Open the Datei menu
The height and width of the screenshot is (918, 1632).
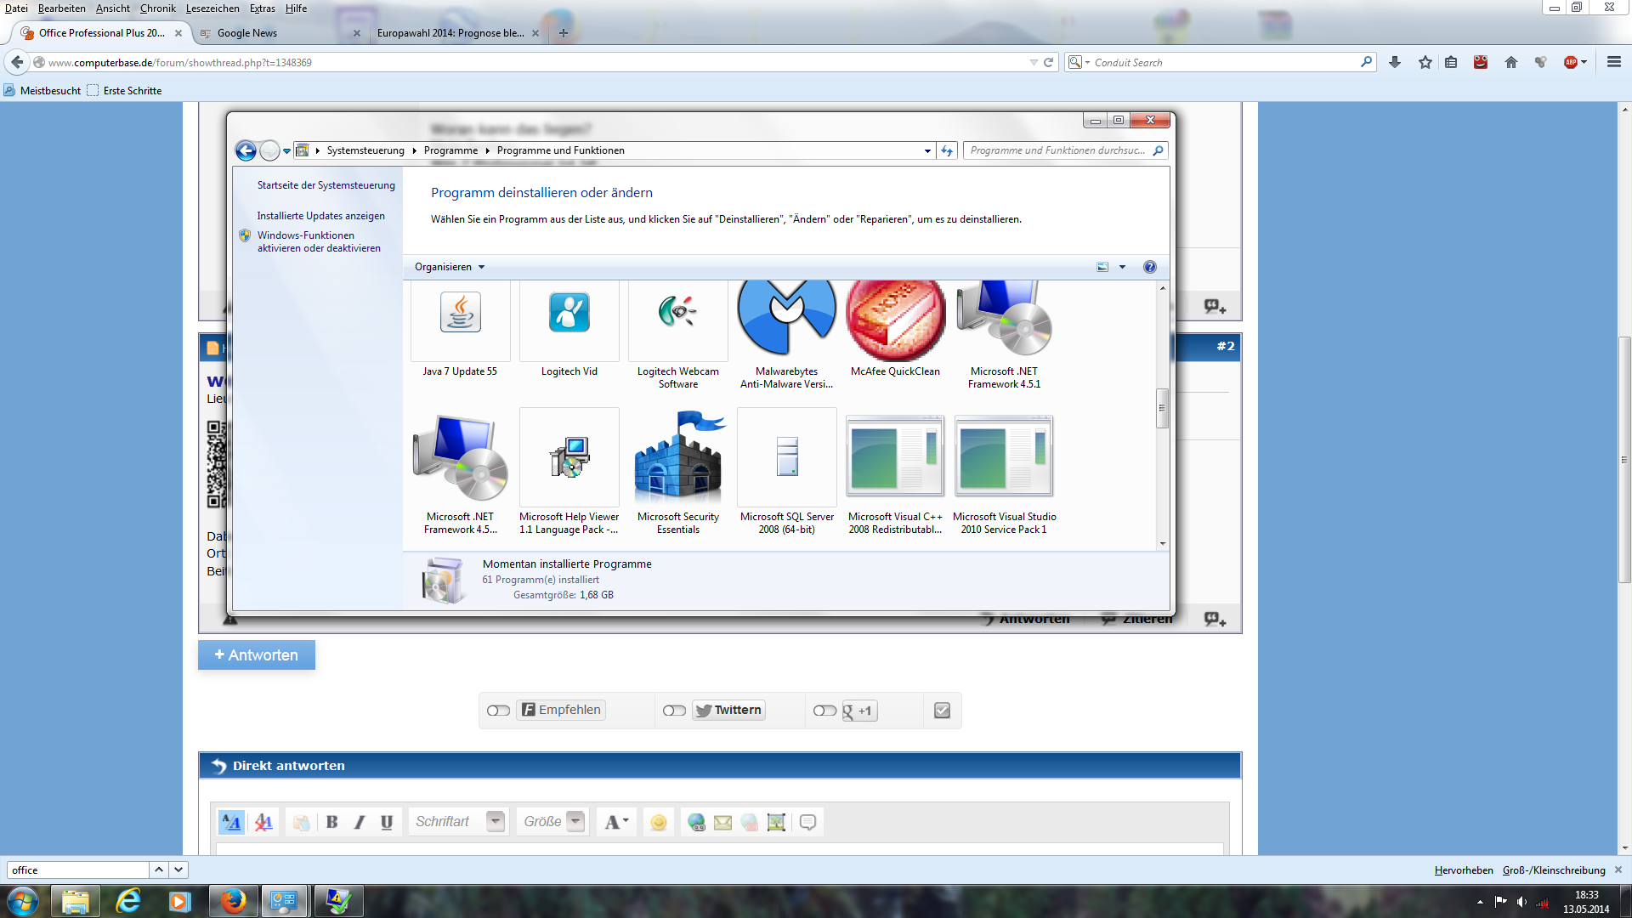tap(16, 8)
